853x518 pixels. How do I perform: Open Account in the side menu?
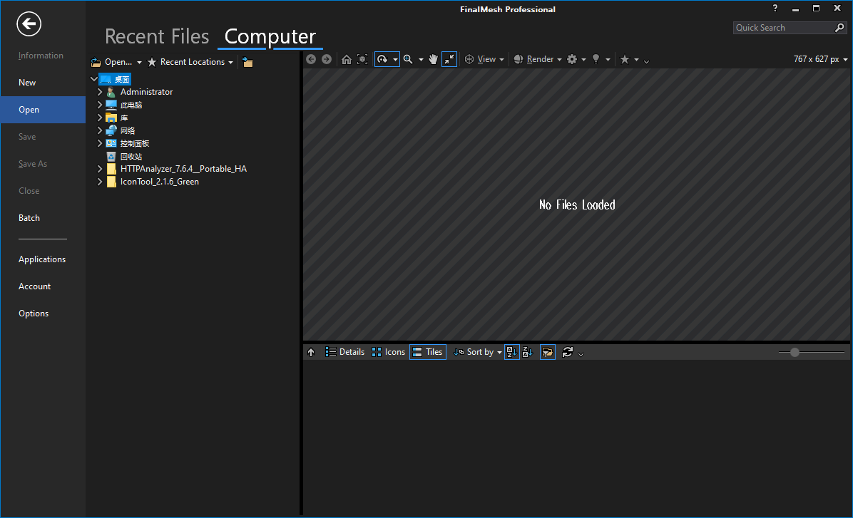coord(34,286)
